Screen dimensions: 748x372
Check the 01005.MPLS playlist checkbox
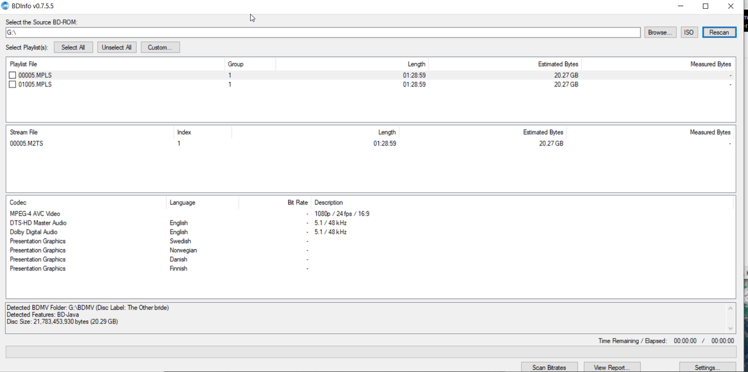(x=12, y=85)
